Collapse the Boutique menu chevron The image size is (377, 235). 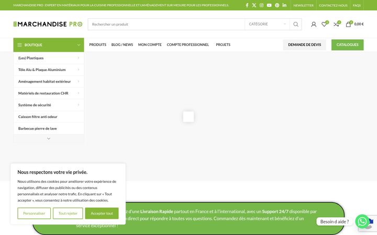pos(79,45)
